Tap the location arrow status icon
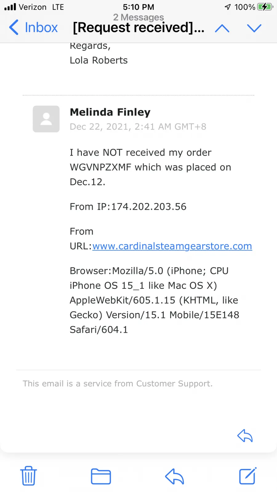Image resolution: width=277 pixels, height=492 pixels. tap(228, 7)
